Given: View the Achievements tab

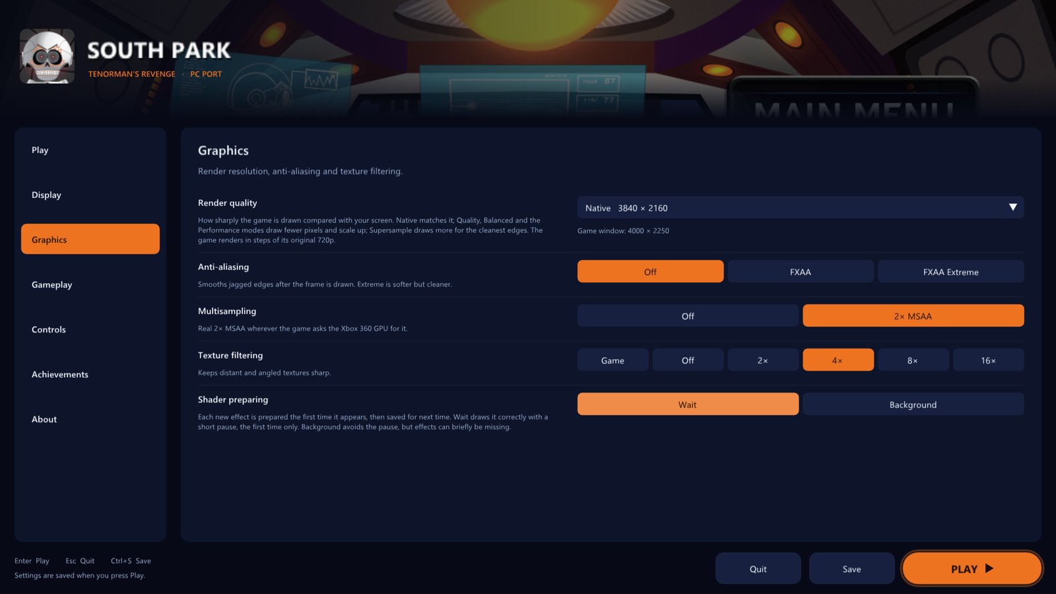Looking at the screenshot, I should click(90, 374).
